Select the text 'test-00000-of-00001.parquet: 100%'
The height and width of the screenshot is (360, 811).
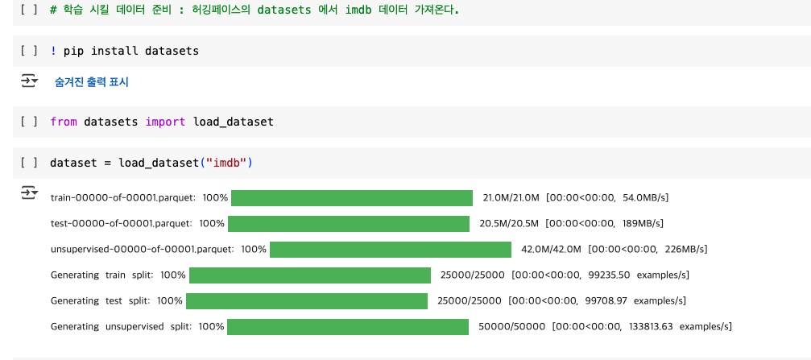[137, 223]
